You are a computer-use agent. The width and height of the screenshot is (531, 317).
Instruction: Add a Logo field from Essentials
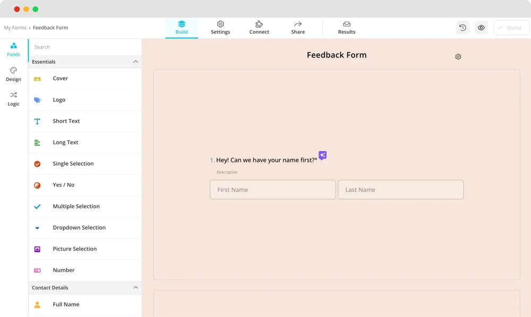59,100
